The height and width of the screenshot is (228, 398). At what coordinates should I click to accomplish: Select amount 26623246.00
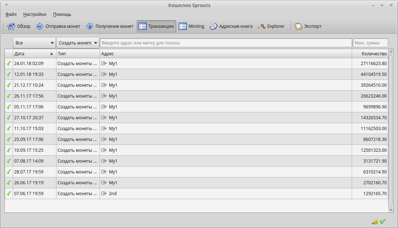coord(374,96)
